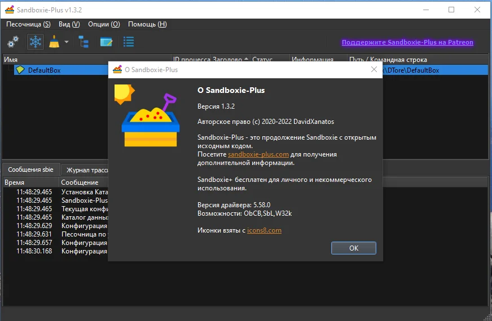Sort by the Имя column header
Screen dimensions: 492x321
87,60
